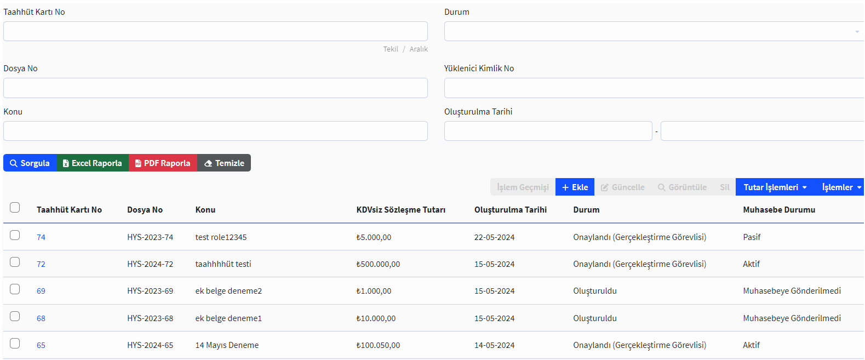Check the row for Taahhüt Kartı 74
Screen dimensions: 865x360
point(15,235)
